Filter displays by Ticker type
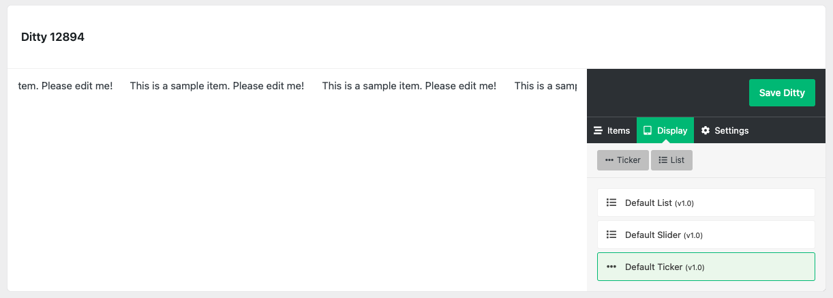The width and height of the screenshot is (833, 298). (x=622, y=160)
